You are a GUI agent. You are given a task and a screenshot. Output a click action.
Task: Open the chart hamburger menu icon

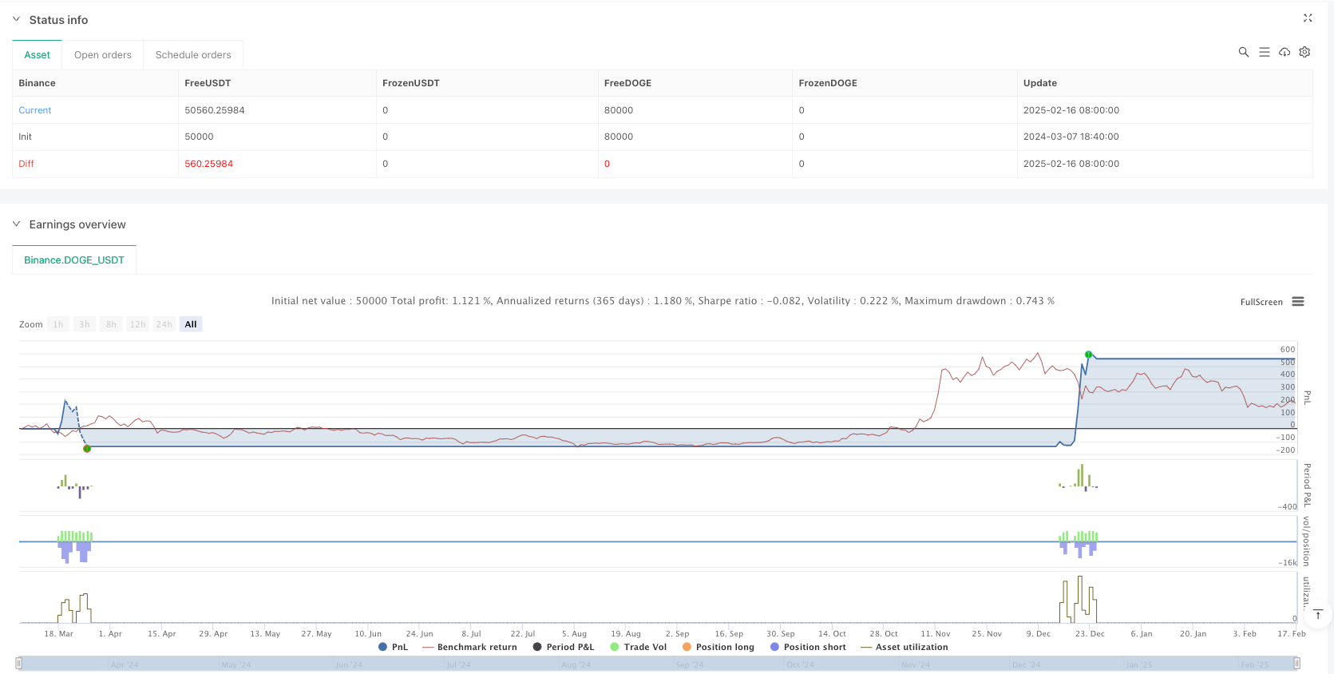pyautogui.click(x=1298, y=302)
